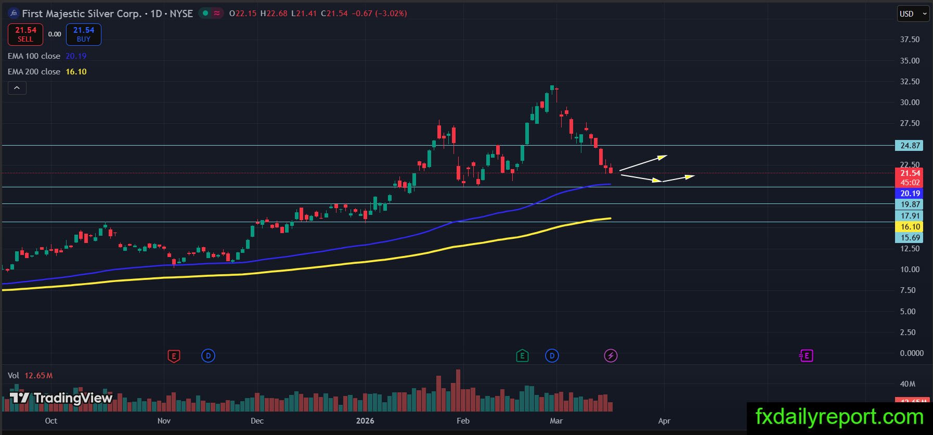Viewport: 933px width, 435px height.
Task: Select the EMA 100 close legend
Action: click(47, 56)
